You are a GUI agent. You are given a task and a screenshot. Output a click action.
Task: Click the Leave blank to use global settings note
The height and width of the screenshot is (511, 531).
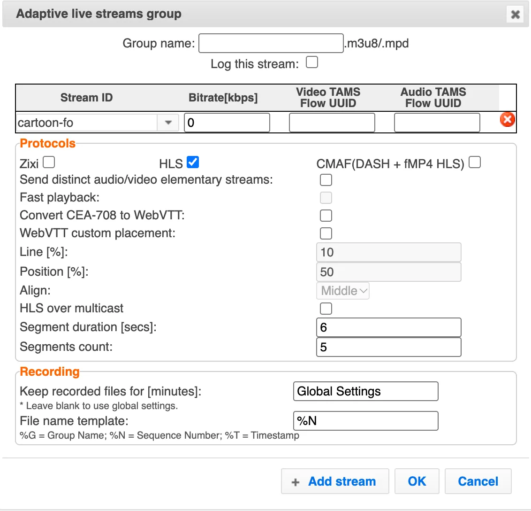tap(99, 406)
